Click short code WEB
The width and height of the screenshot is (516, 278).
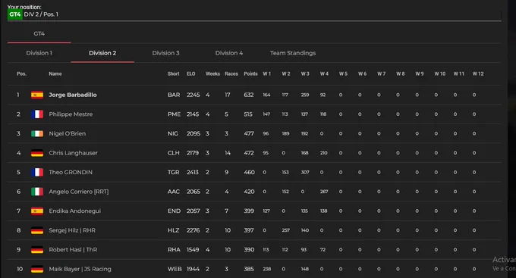click(175, 269)
